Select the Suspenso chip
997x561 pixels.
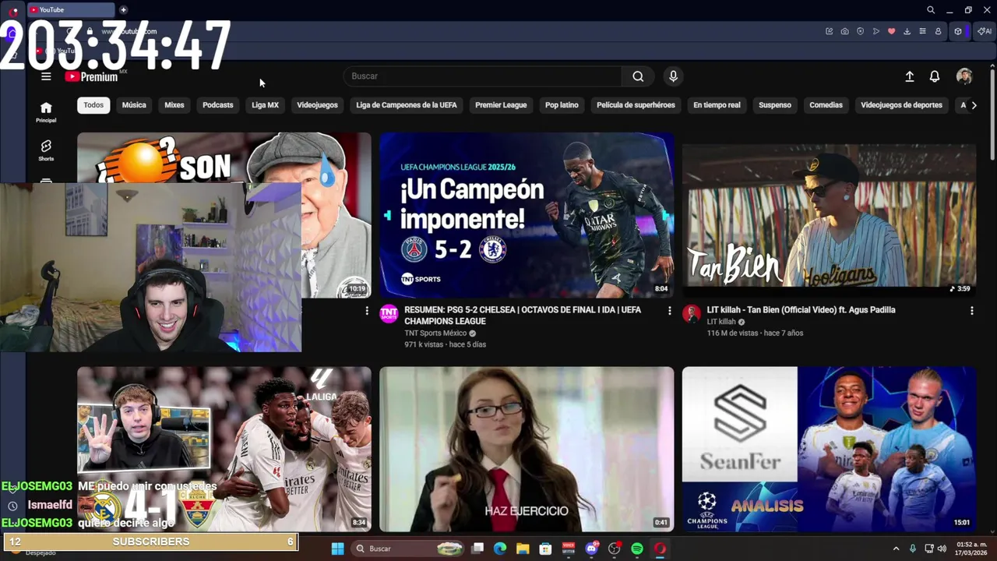tap(775, 105)
